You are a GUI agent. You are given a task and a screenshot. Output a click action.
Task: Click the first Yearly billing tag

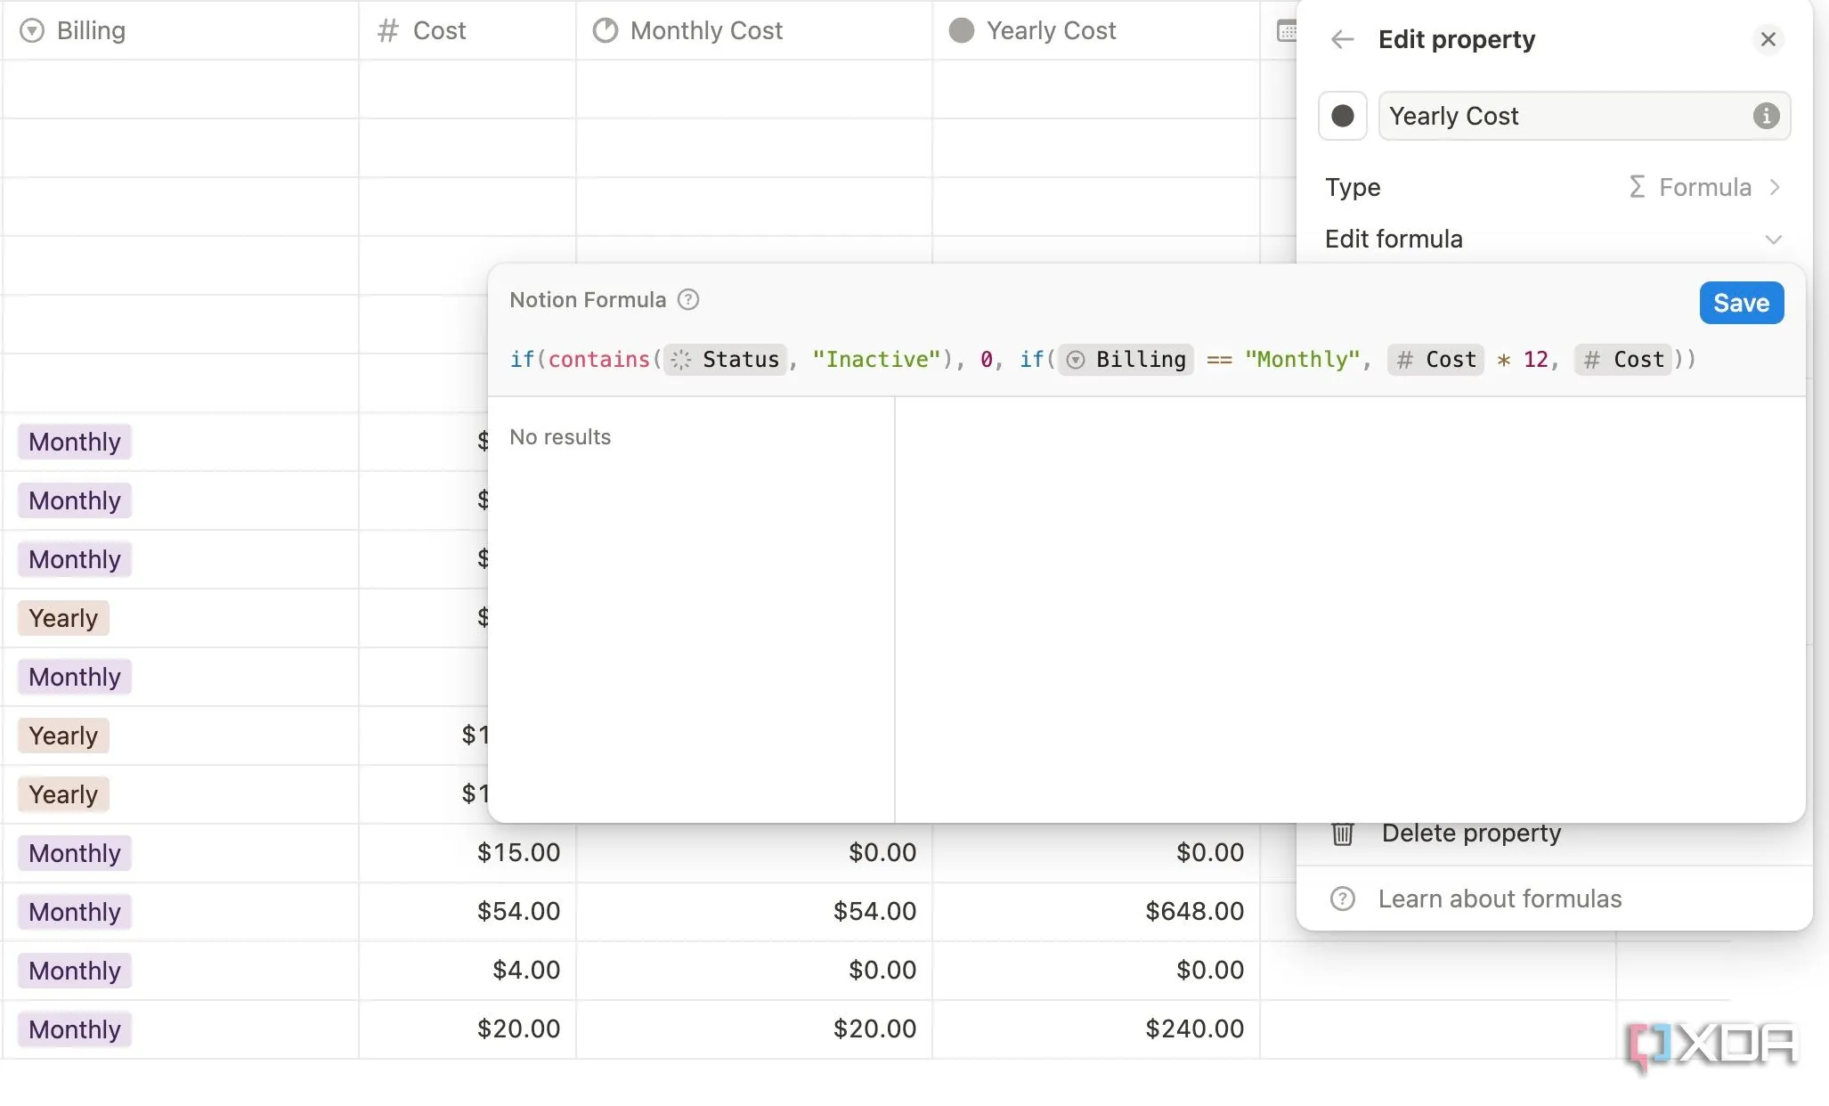pos(63,618)
